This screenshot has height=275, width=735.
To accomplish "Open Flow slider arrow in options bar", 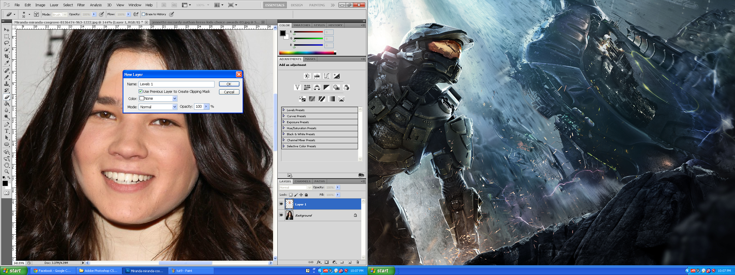I will coord(128,14).
